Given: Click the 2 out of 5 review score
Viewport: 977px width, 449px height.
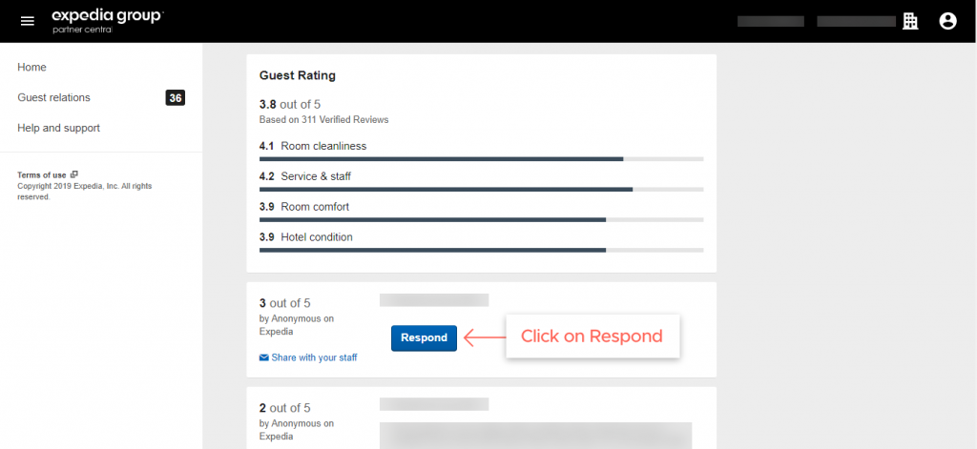Looking at the screenshot, I should (x=285, y=408).
